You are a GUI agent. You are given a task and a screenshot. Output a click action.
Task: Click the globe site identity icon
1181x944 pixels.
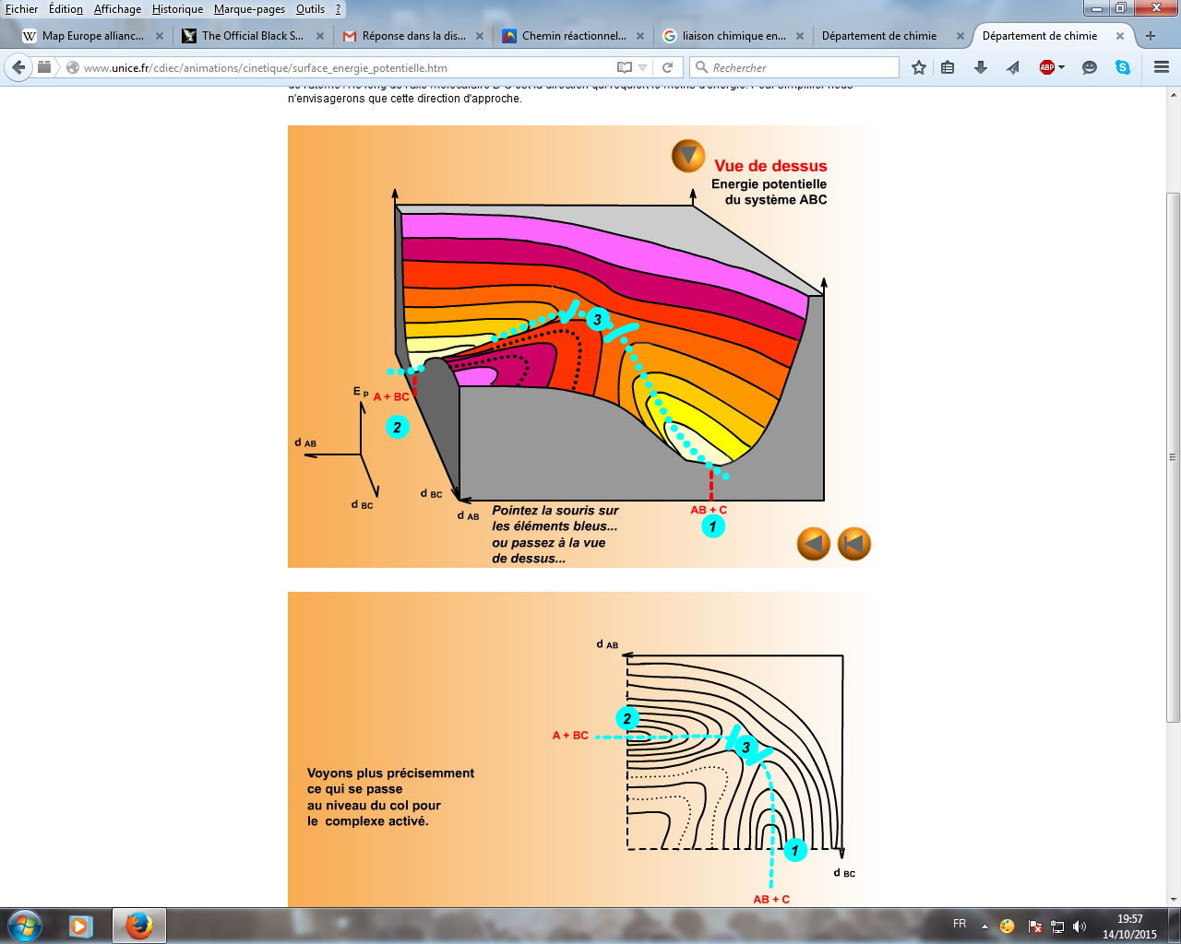point(73,67)
